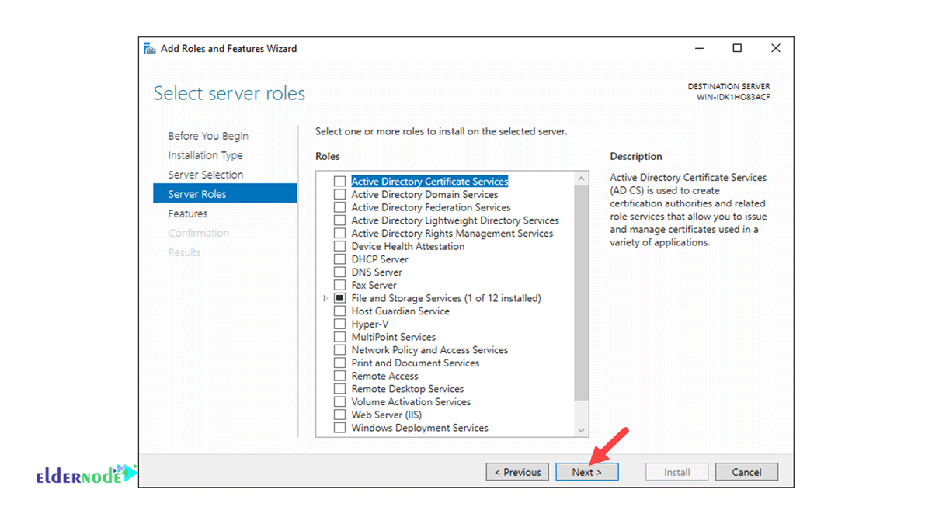Check Active Directory Domain Services
The image size is (932, 524).
click(339, 194)
